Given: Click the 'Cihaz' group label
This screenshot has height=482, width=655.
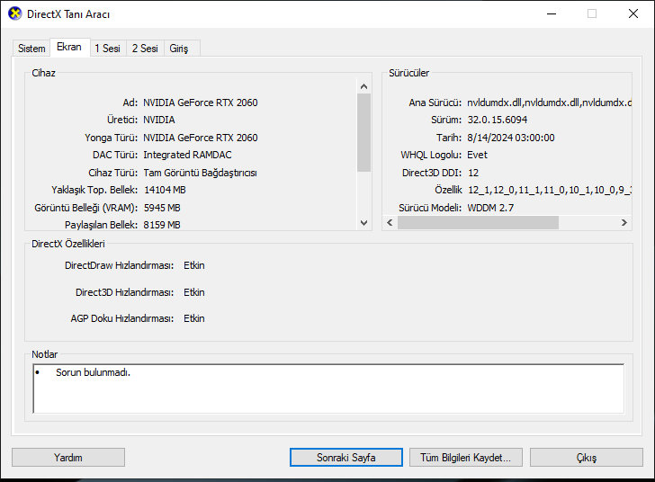Looking at the screenshot, I should tap(43, 73).
